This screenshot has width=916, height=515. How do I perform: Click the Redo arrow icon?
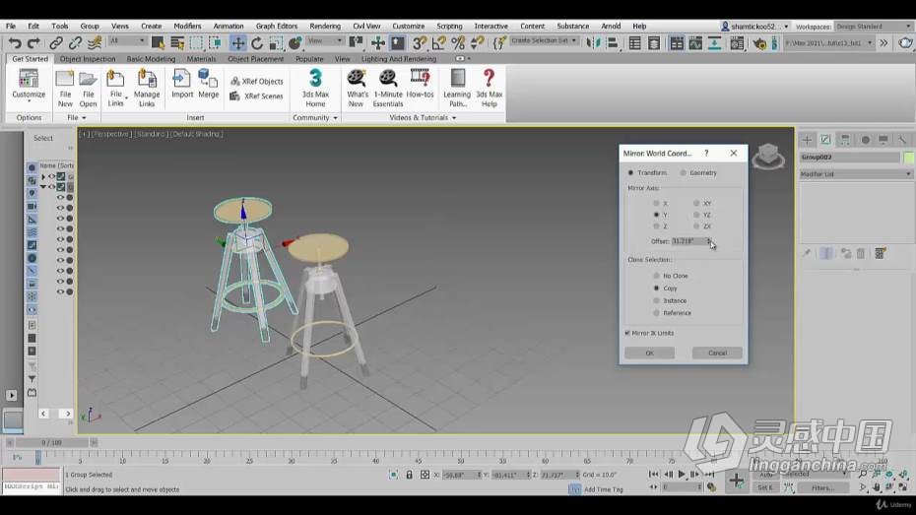click(x=33, y=42)
